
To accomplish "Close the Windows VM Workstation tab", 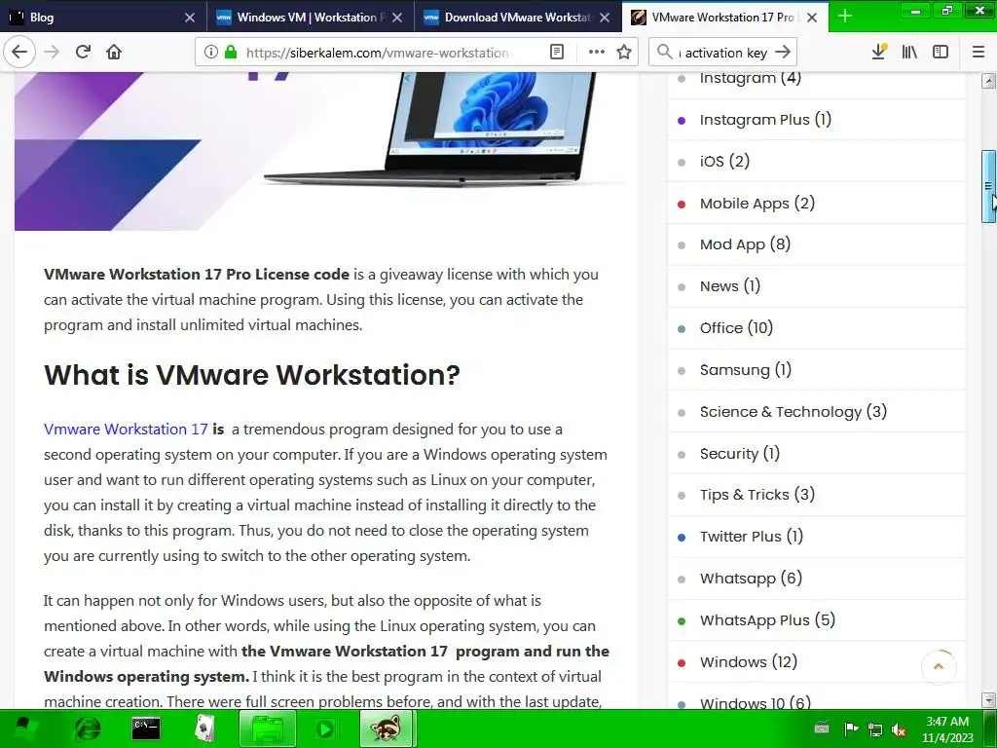I will [x=397, y=18].
